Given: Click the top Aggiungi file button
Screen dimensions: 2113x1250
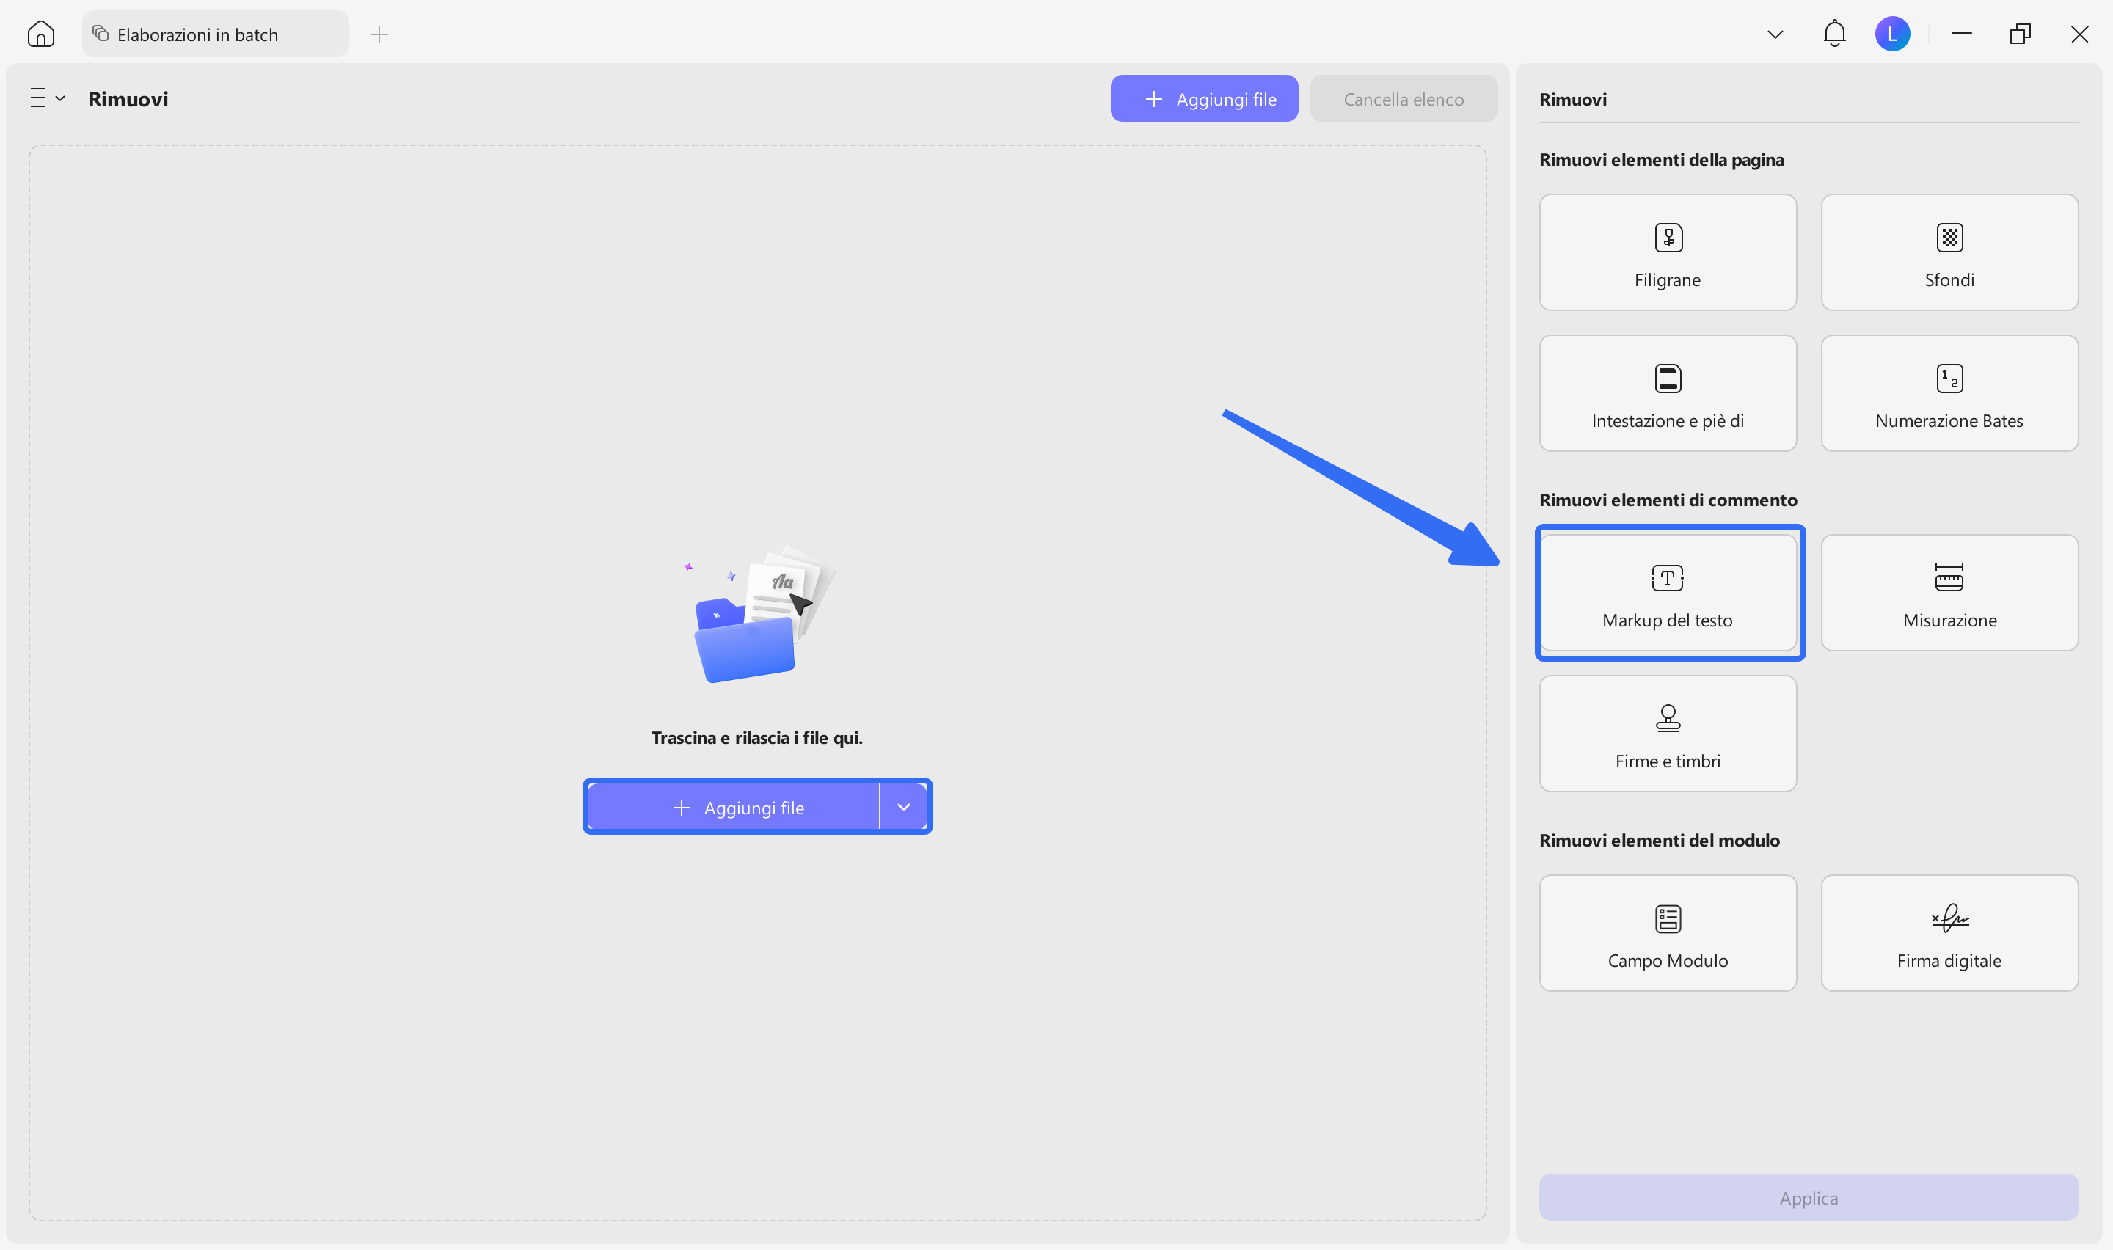Looking at the screenshot, I should tap(1203, 98).
